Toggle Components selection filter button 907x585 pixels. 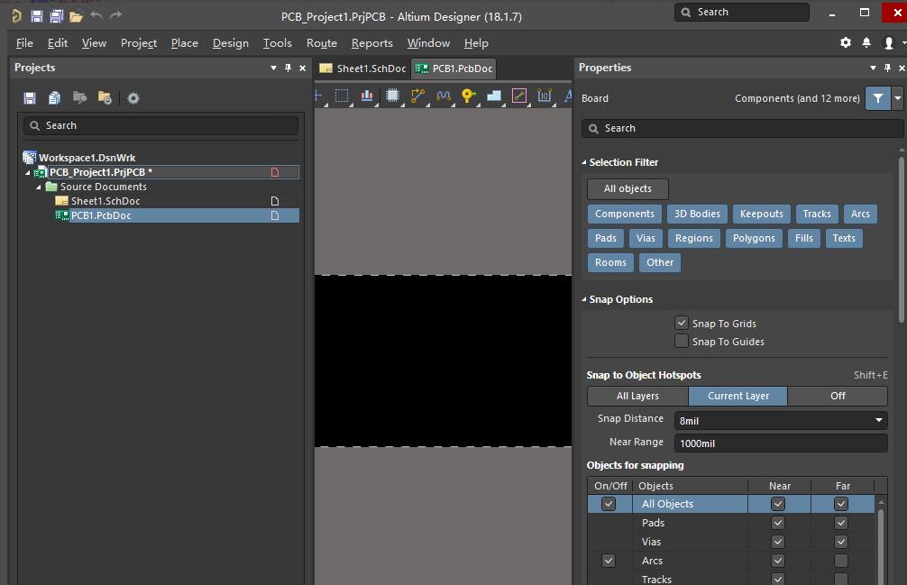coord(624,214)
